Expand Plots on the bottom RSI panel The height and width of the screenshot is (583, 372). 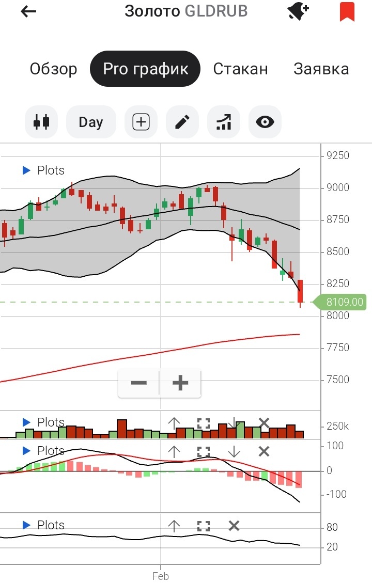pyautogui.click(x=43, y=525)
